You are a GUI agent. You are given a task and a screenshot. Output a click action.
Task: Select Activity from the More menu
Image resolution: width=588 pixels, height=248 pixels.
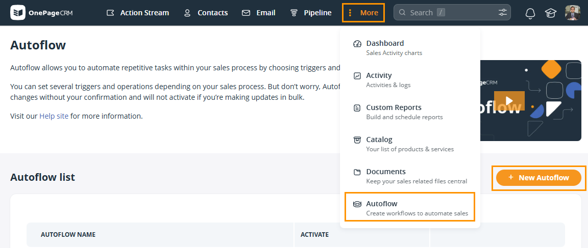tap(410, 79)
